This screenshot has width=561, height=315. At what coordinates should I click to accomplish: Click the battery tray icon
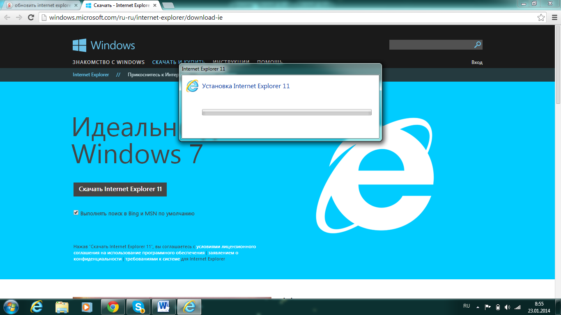tap(498, 307)
